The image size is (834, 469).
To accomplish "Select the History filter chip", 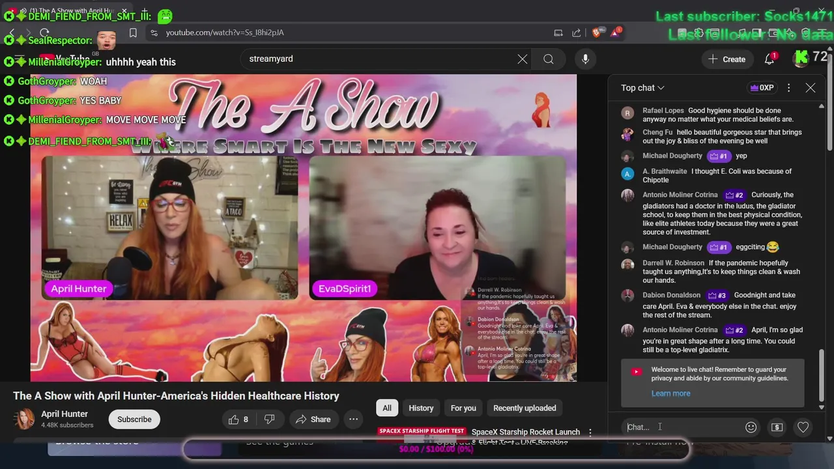I will [421, 408].
